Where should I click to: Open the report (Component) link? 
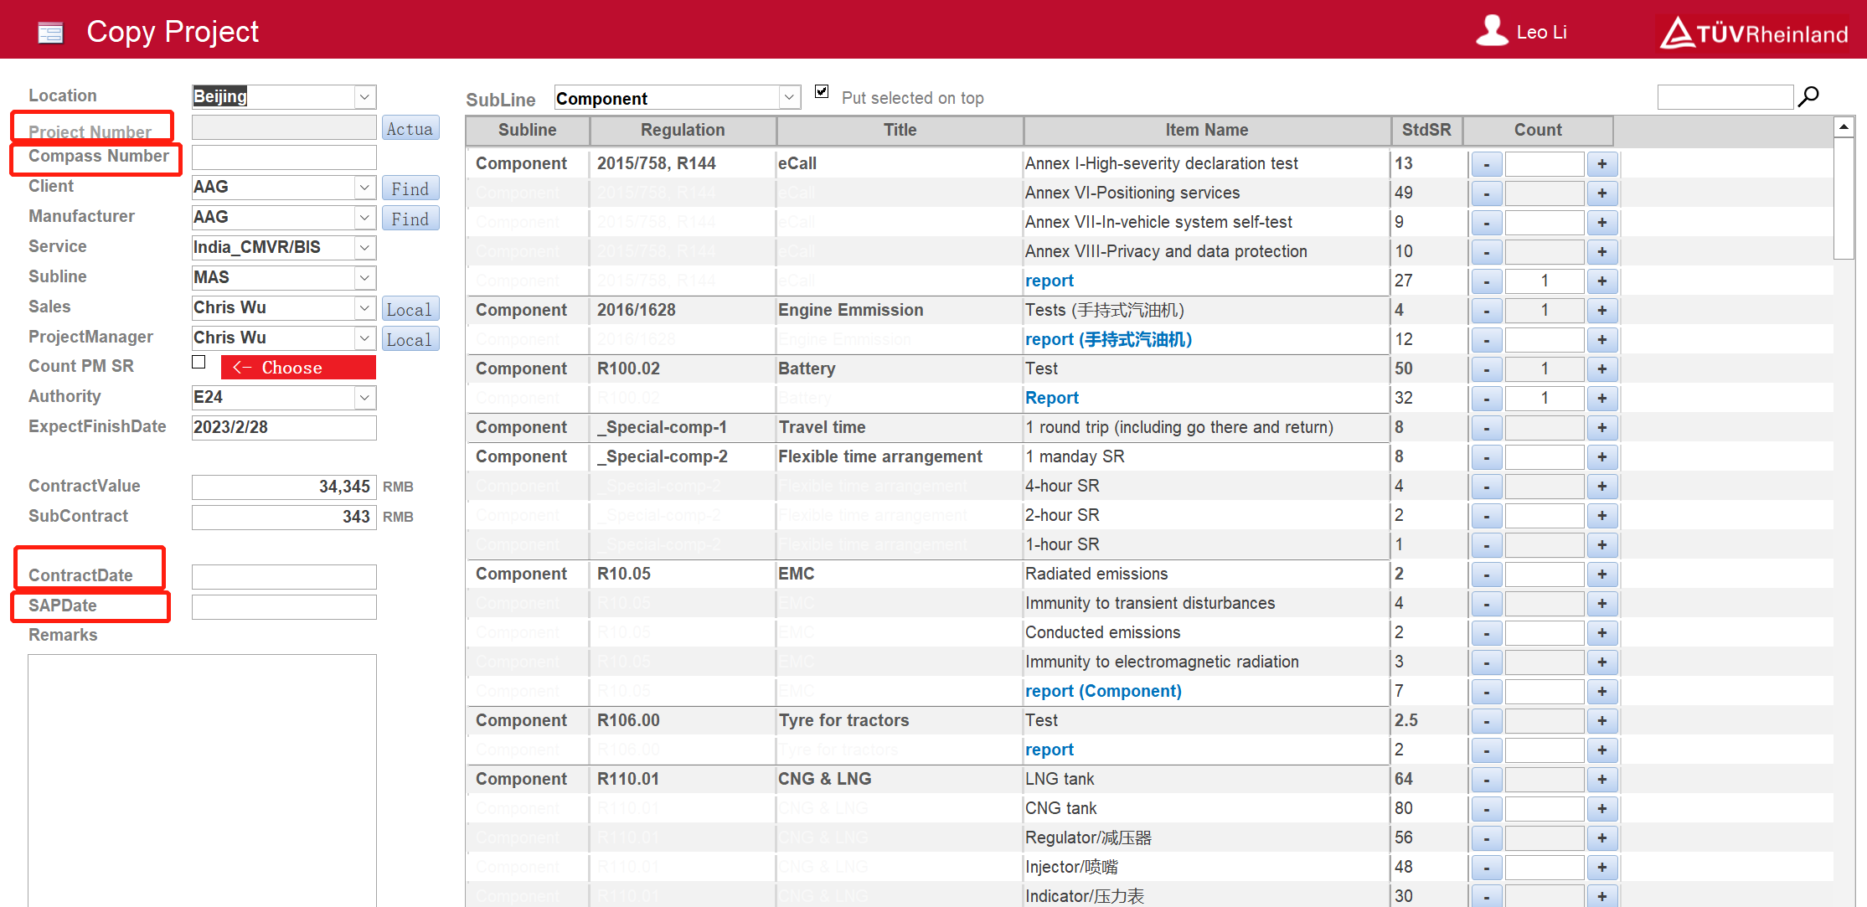tap(1104, 691)
